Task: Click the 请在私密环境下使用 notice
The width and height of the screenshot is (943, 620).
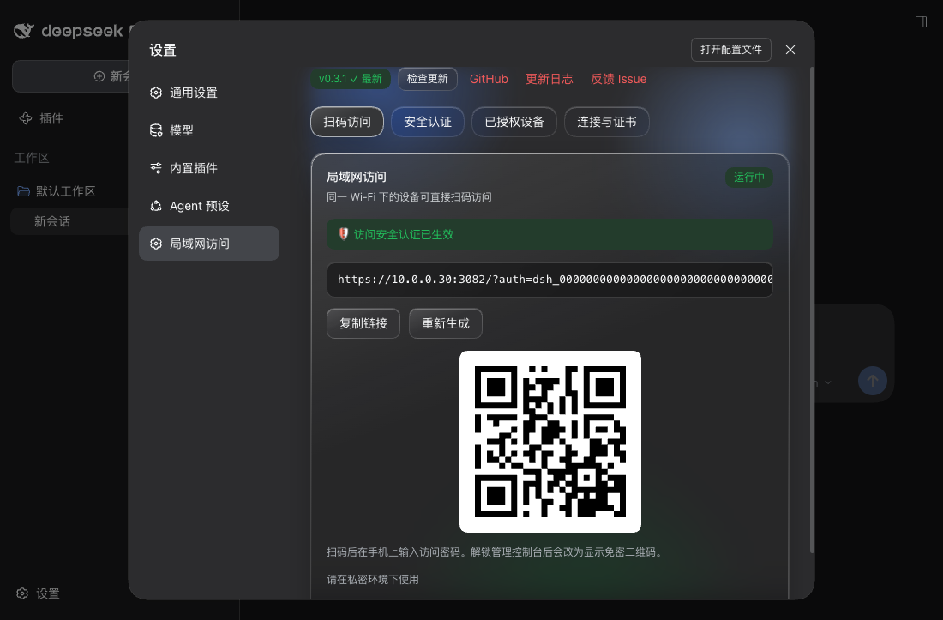Action: point(373,580)
